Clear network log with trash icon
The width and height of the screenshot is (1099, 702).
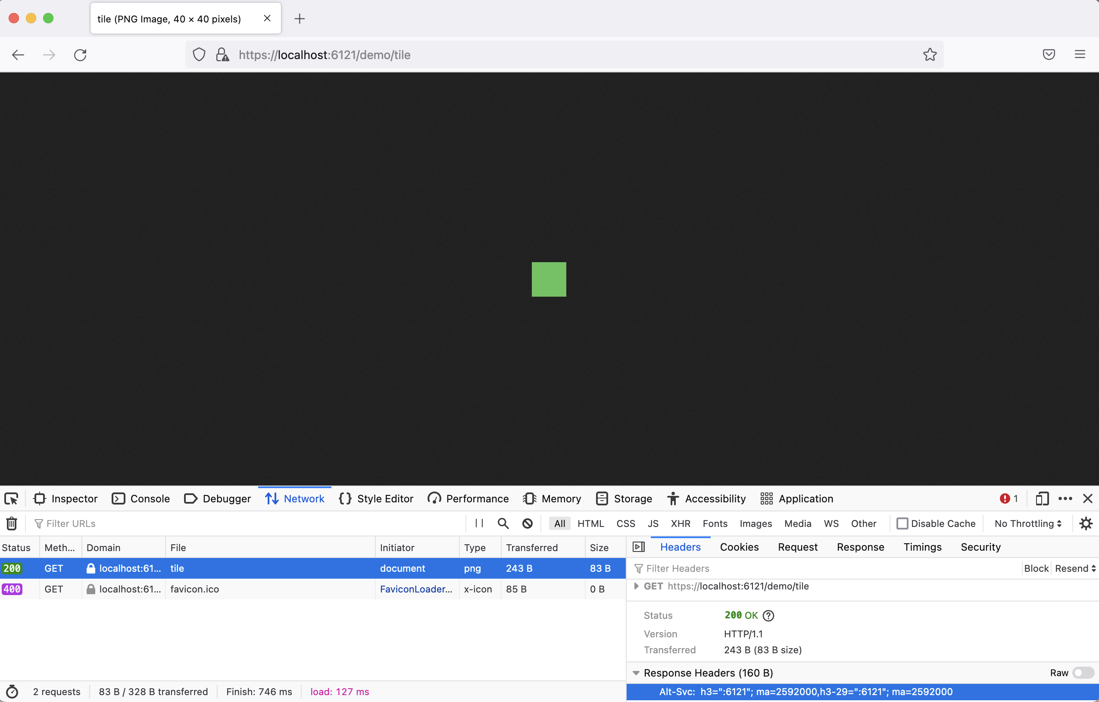12,523
